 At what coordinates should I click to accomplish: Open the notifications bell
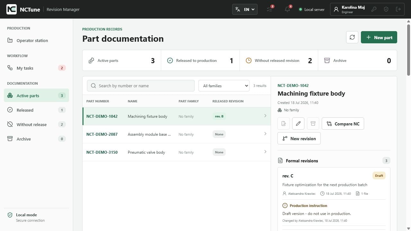287,9
